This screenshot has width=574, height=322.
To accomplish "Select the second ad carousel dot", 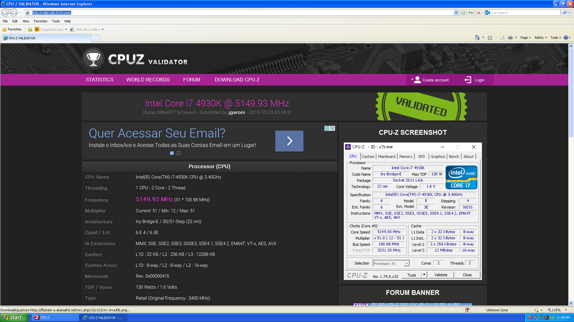I will point(179,153).
